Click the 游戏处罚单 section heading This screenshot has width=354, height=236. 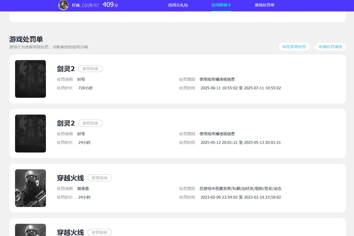click(x=26, y=39)
